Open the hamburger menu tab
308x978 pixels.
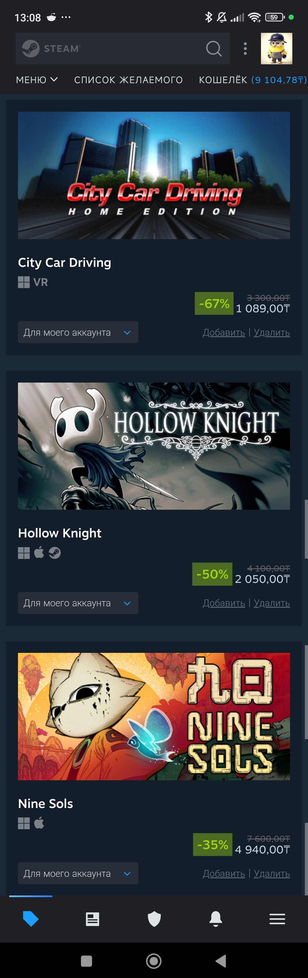(277, 919)
